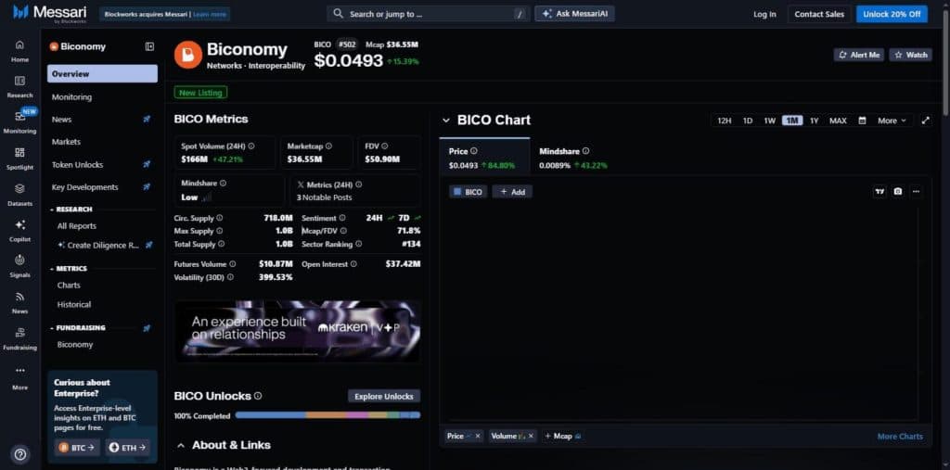Remove the Volume series from chart

(531, 436)
